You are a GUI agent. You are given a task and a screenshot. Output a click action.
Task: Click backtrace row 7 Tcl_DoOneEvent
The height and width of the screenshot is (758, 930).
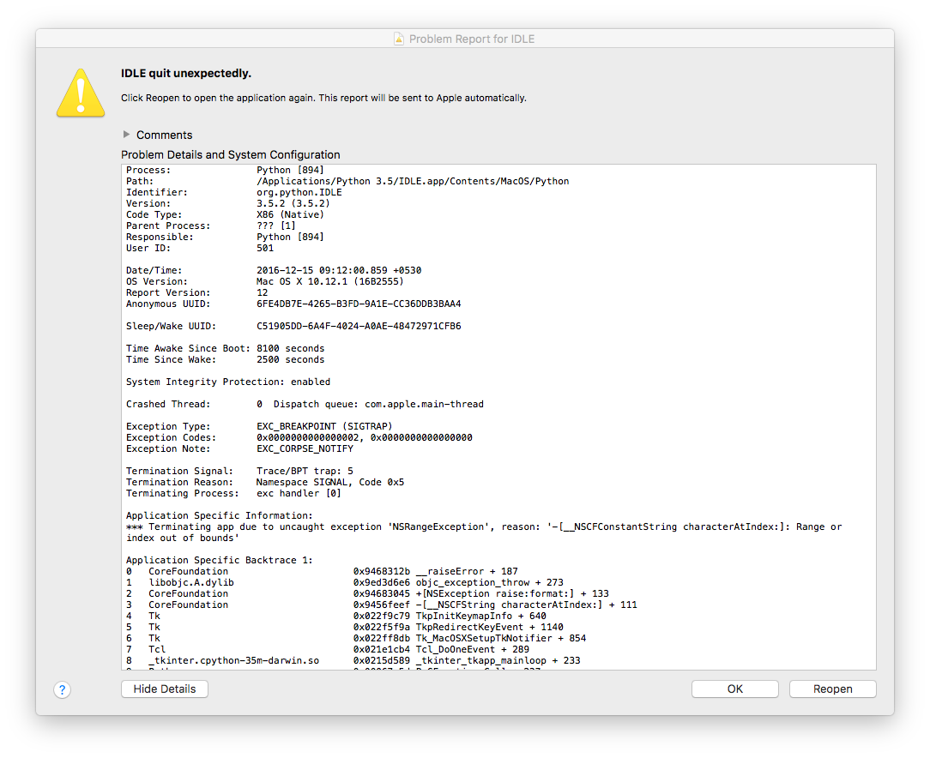[328, 650]
